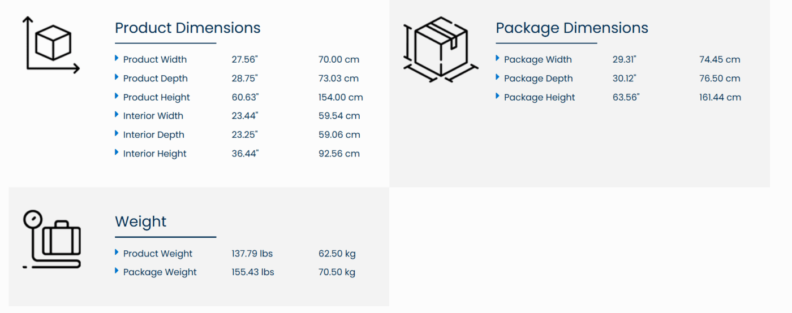Click the 155.43 lbs package weight value
The width and height of the screenshot is (792, 313).
[253, 272]
